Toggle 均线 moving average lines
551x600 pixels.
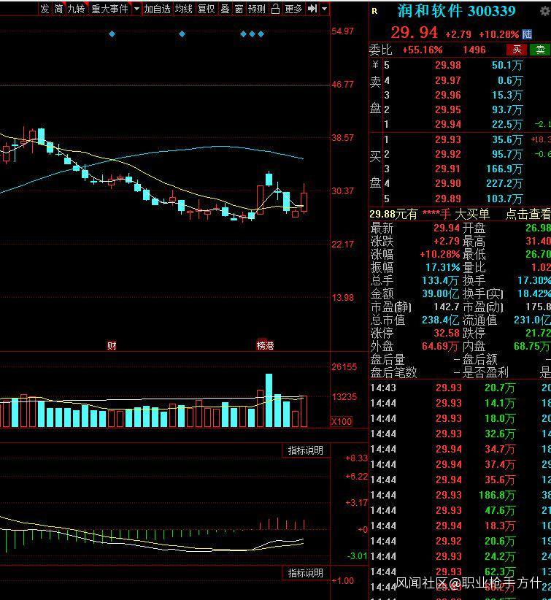184,9
